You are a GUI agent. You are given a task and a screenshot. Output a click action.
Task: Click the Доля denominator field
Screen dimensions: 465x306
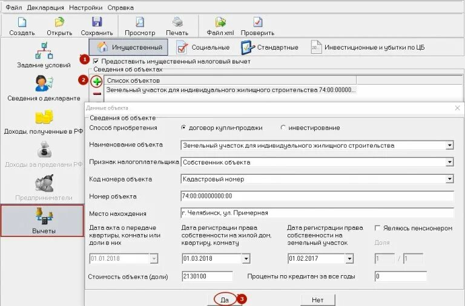[x=413, y=259]
